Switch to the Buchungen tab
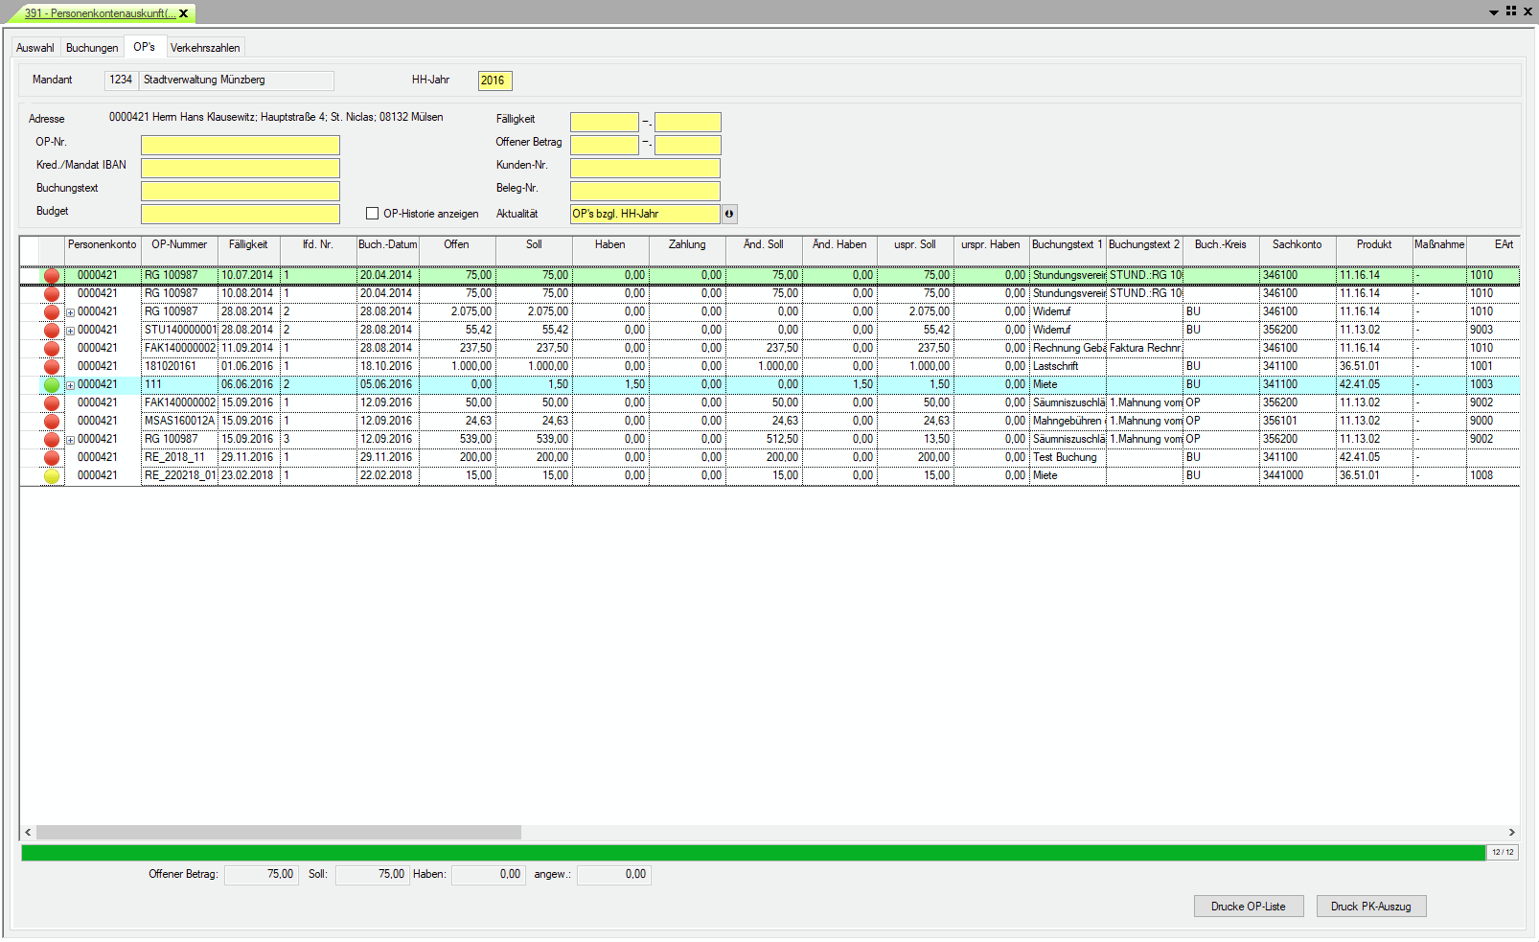Image resolution: width=1539 pixels, height=942 pixels. pyautogui.click(x=92, y=48)
